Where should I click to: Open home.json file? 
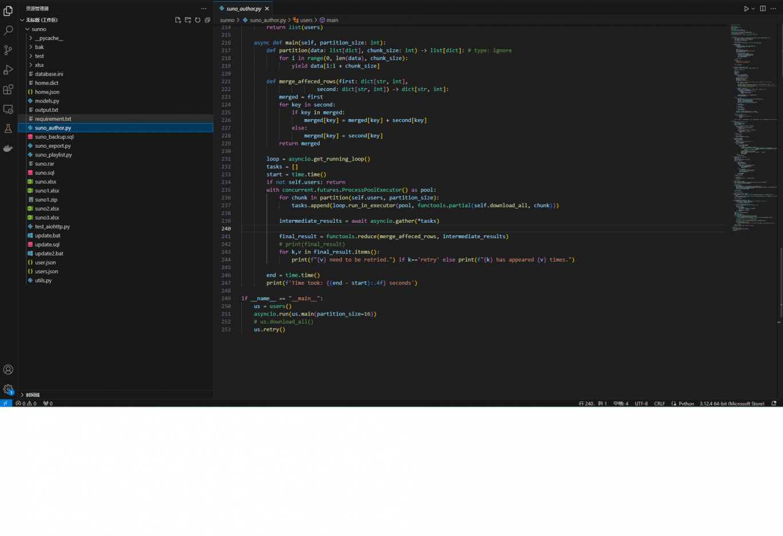coord(115,92)
